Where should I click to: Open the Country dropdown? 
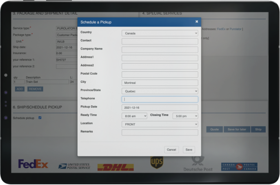point(160,33)
